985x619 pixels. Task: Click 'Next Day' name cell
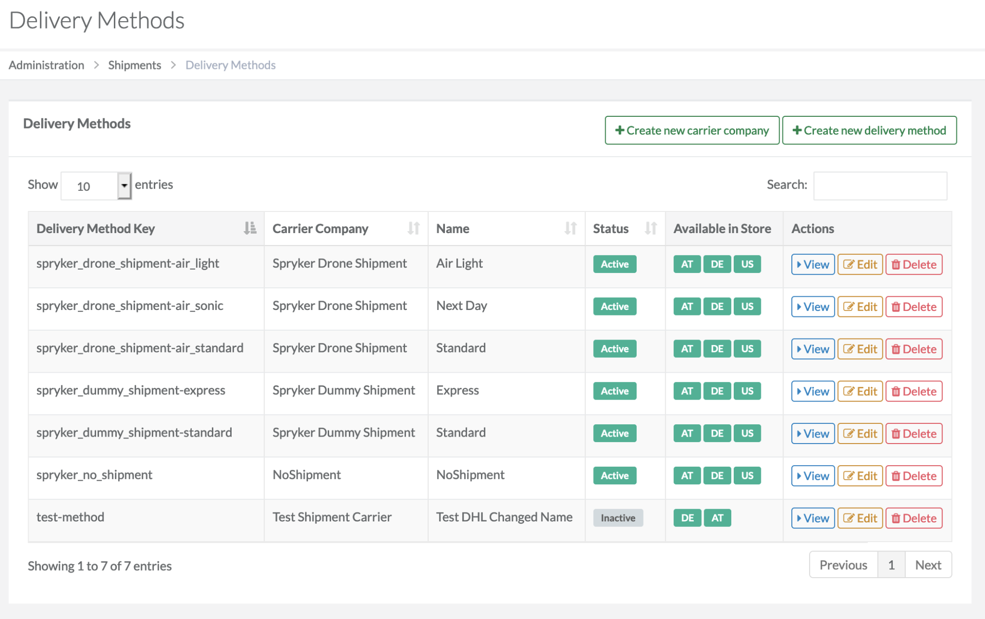point(507,309)
